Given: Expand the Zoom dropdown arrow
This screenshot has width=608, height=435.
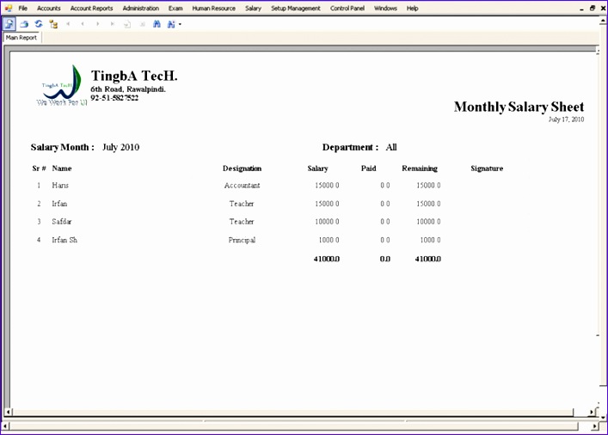Looking at the screenshot, I should point(180,24).
